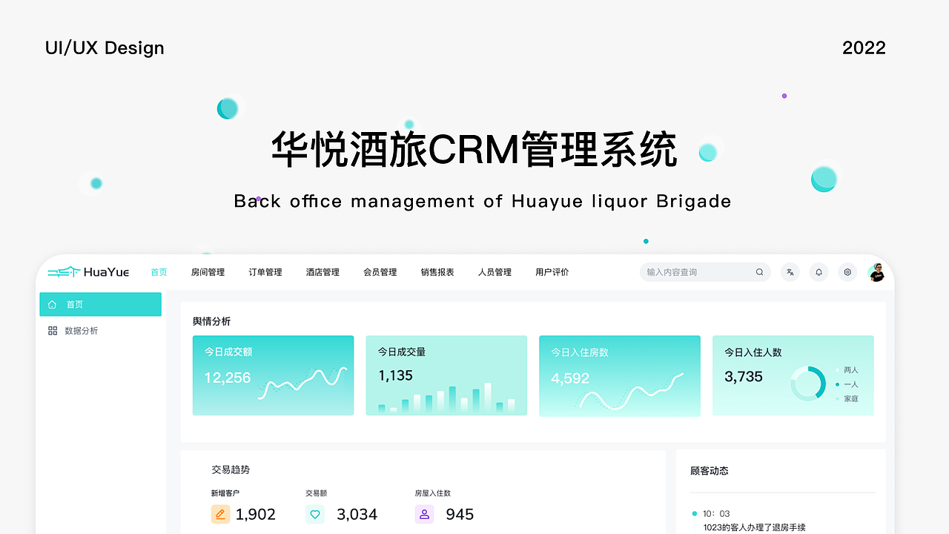Click the home icon beside 首页 in sidebar
Viewport: 949px width, 534px height.
click(52, 304)
